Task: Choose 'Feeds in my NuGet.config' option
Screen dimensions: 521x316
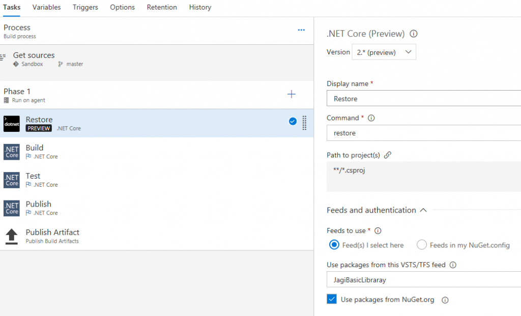Action: [x=422, y=245]
